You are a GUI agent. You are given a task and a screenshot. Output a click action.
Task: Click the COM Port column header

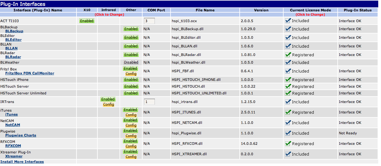[156, 10]
